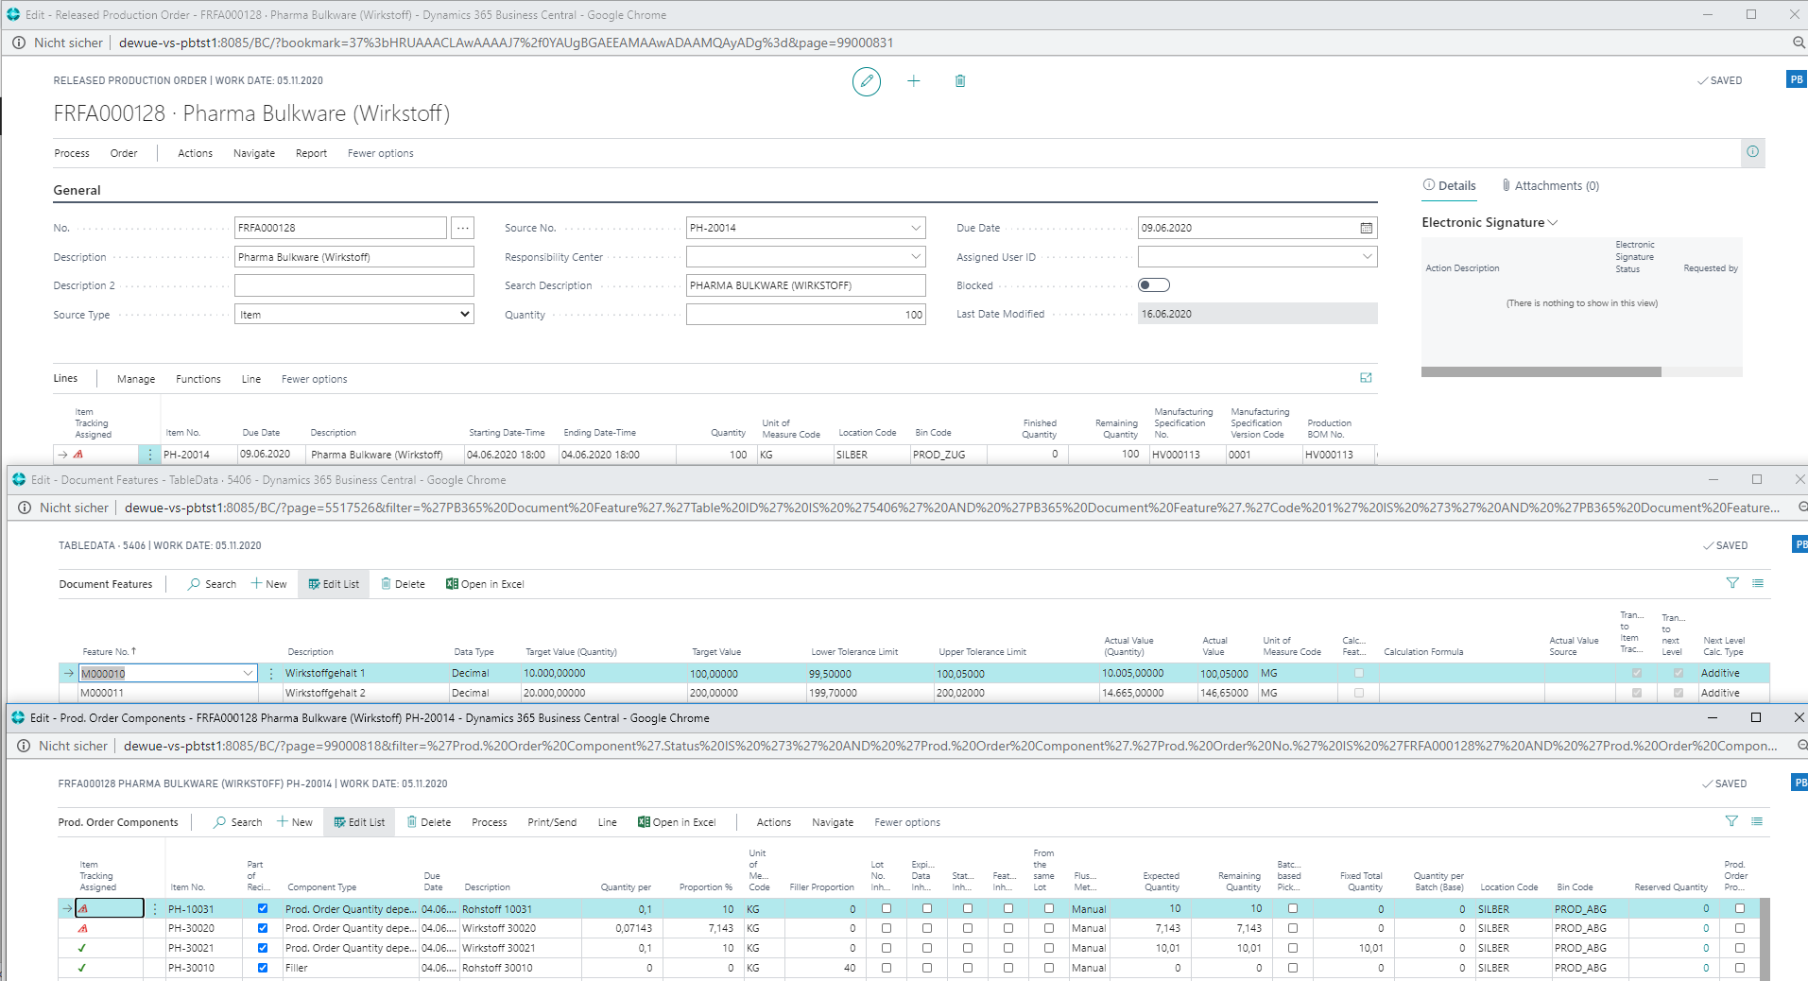Click the Quantity input field showing 100

tap(805, 315)
